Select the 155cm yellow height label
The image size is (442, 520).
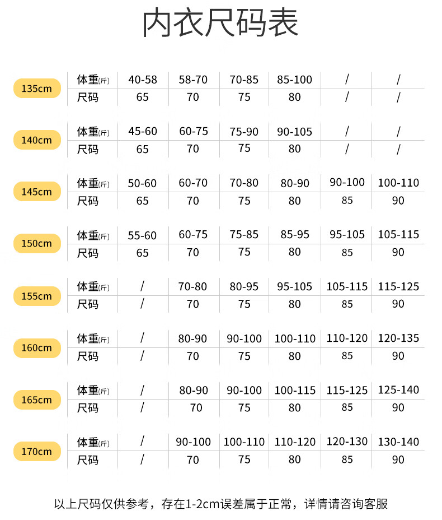point(37,296)
